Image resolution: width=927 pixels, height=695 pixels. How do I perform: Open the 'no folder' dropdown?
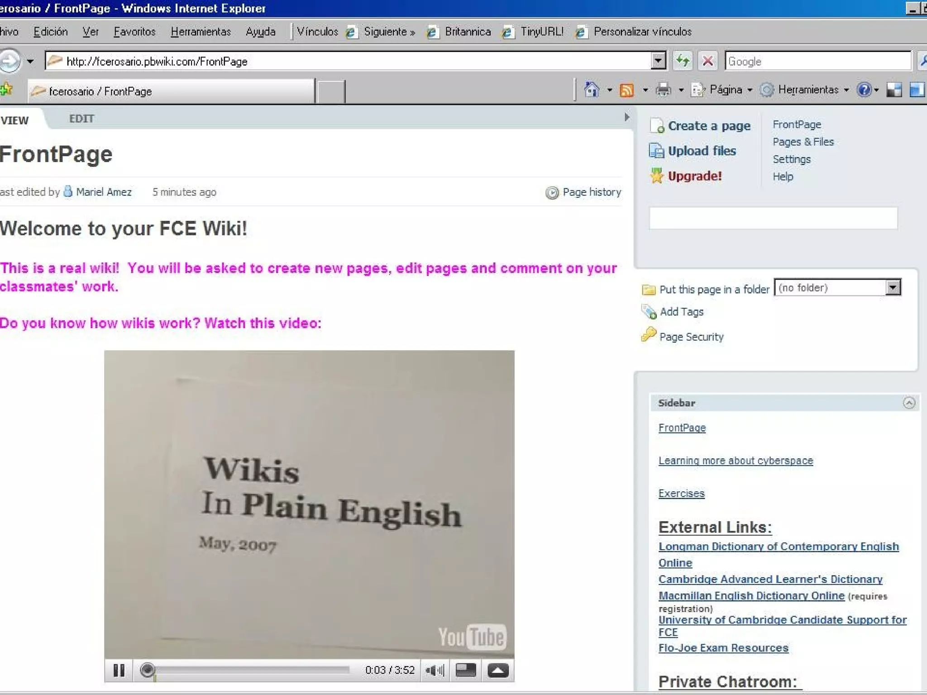point(893,288)
